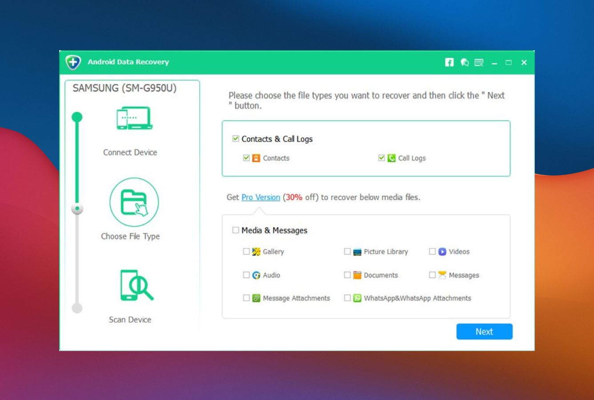Image resolution: width=594 pixels, height=400 pixels.
Task: Open the Facebook icon in title bar
Action: (450, 62)
